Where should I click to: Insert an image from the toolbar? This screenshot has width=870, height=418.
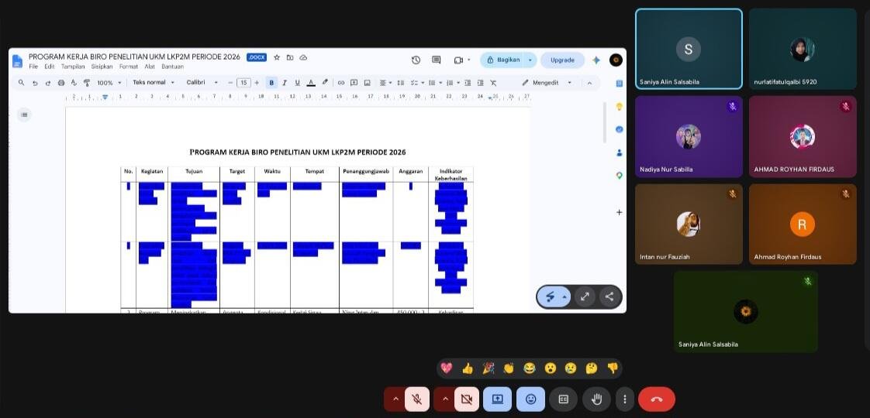367,83
